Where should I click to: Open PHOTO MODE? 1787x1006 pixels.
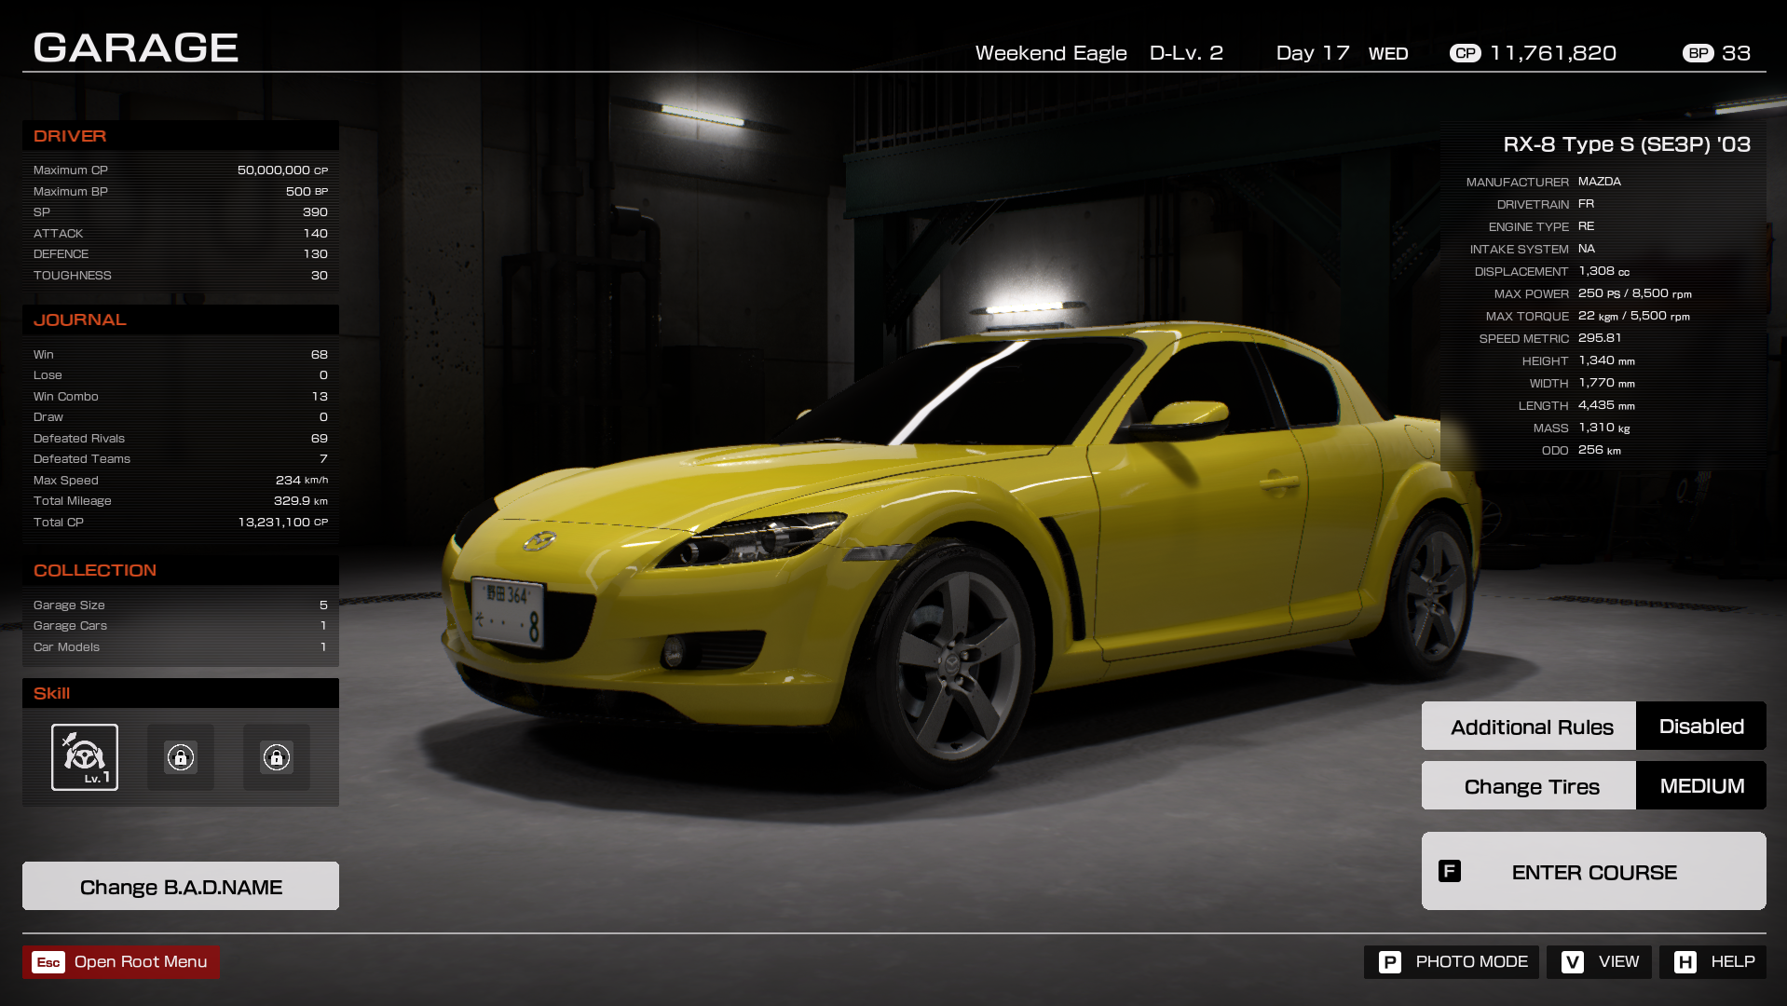coord(1452,962)
